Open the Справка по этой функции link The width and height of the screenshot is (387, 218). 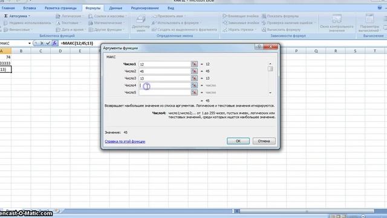pos(125,141)
